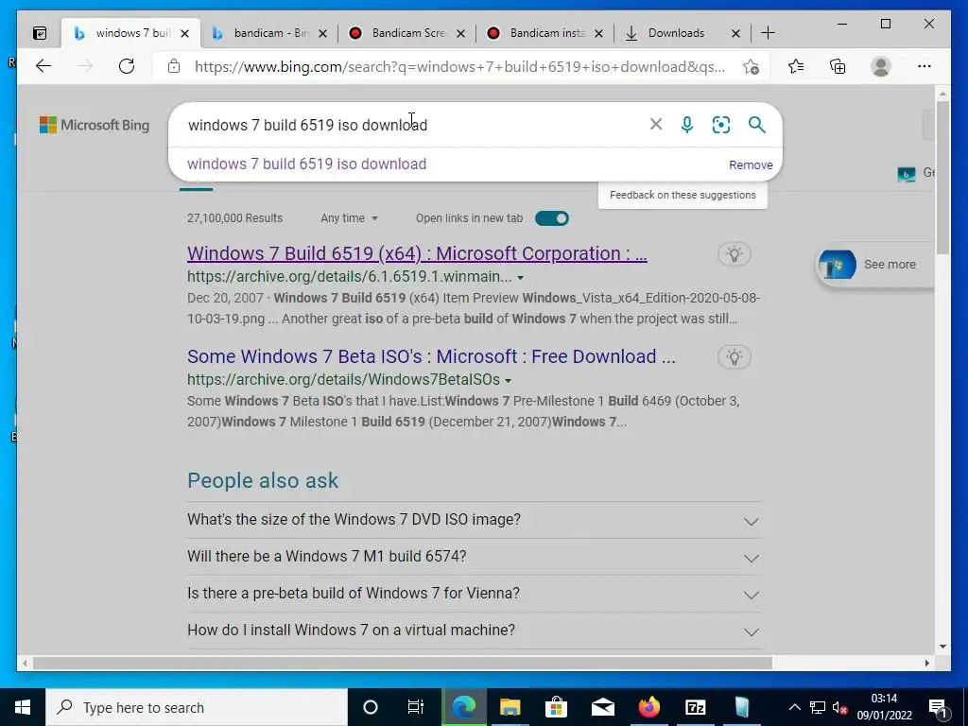
Task: Click the lock site-info icon
Action: click(174, 66)
